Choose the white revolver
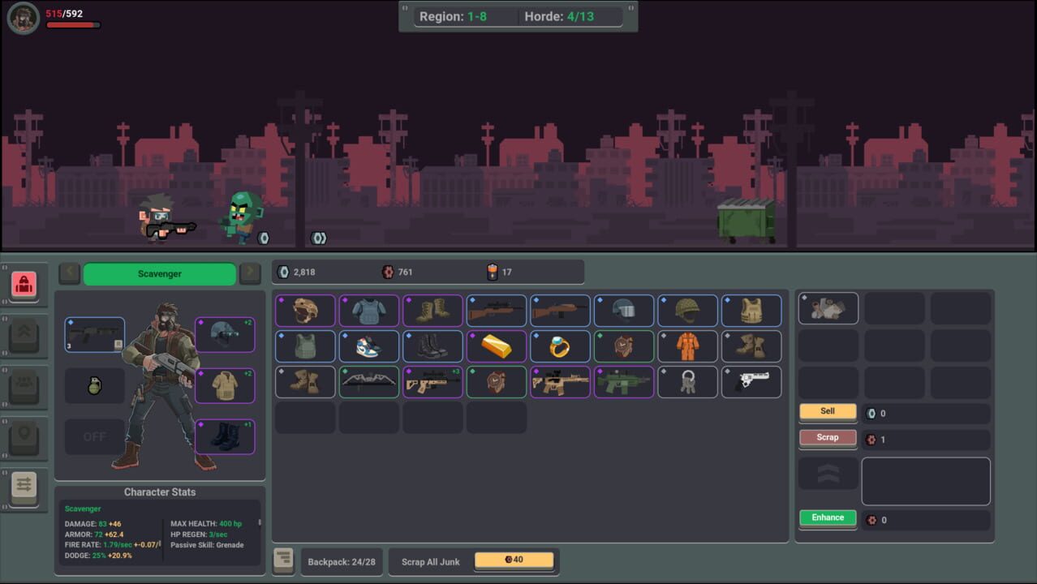1037x584 pixels. [751, 382]
